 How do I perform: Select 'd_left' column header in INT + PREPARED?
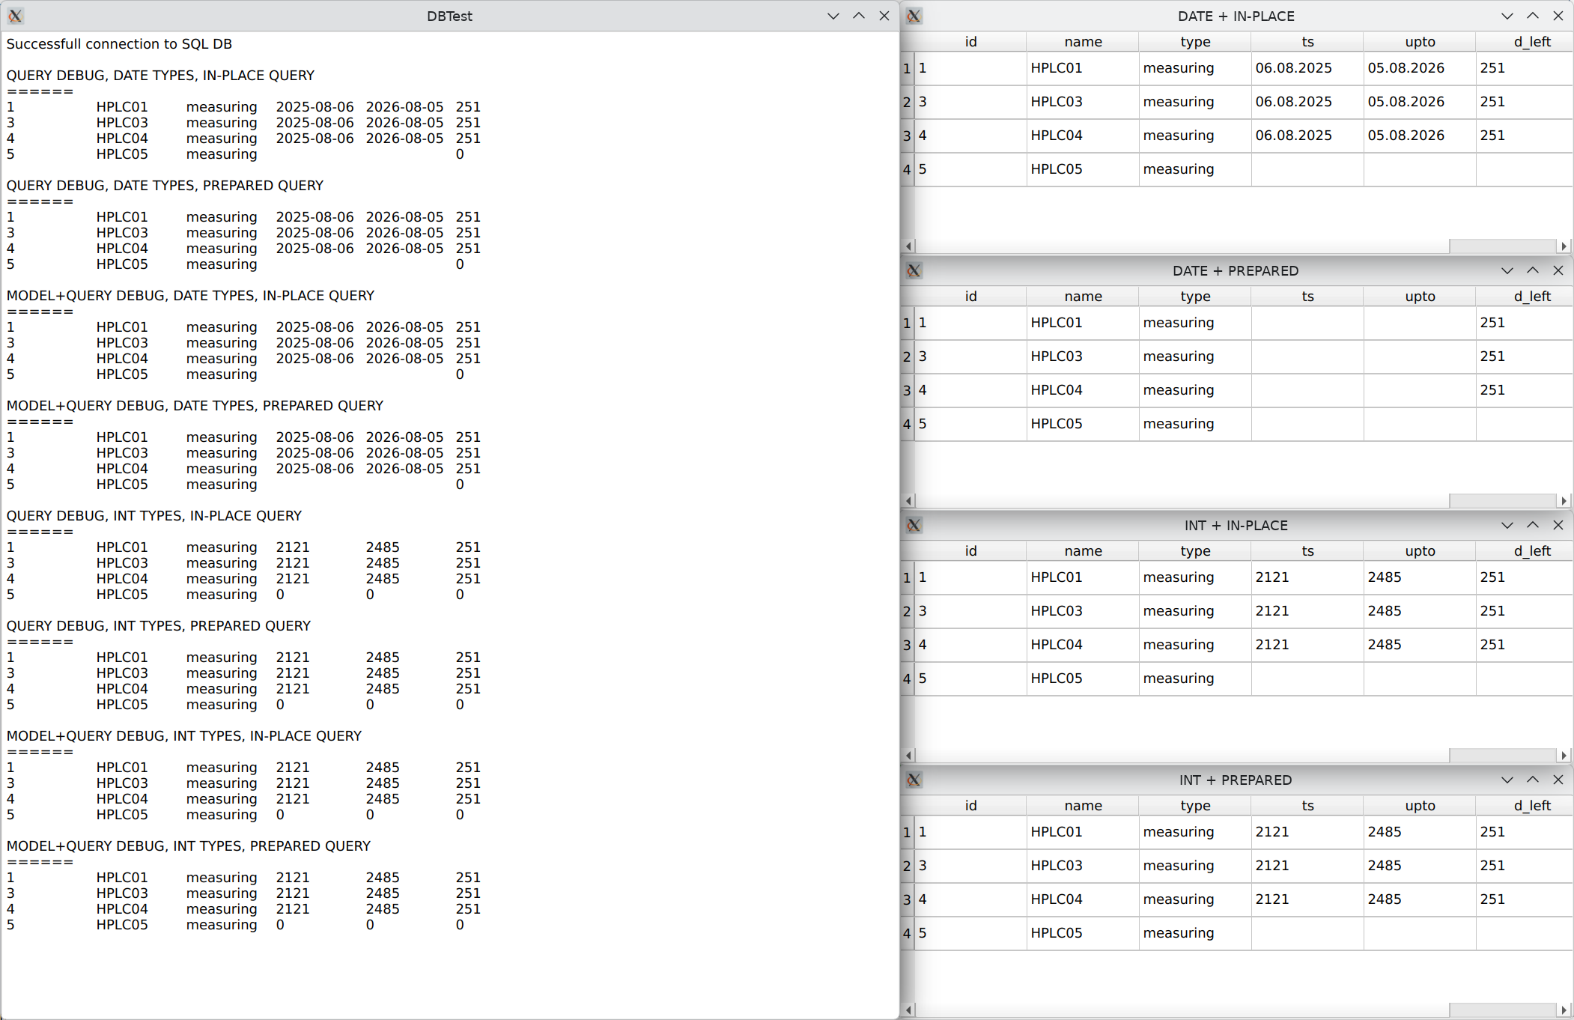click(x=1531, y=806)
